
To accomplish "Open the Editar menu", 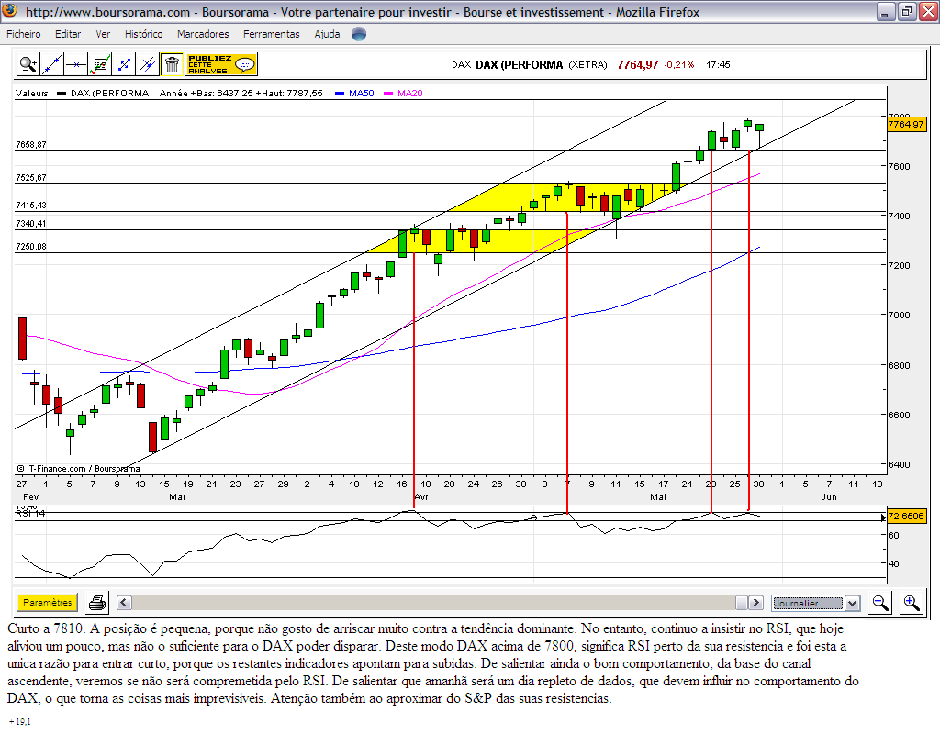I will click(68, 34).
